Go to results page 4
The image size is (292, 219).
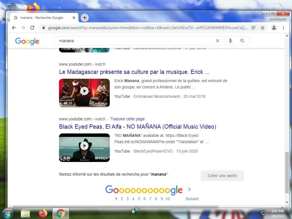click(x=133, y=199)
